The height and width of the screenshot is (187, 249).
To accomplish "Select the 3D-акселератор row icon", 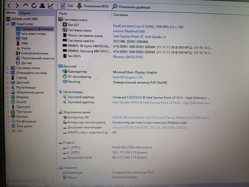I will coord(65,76).
